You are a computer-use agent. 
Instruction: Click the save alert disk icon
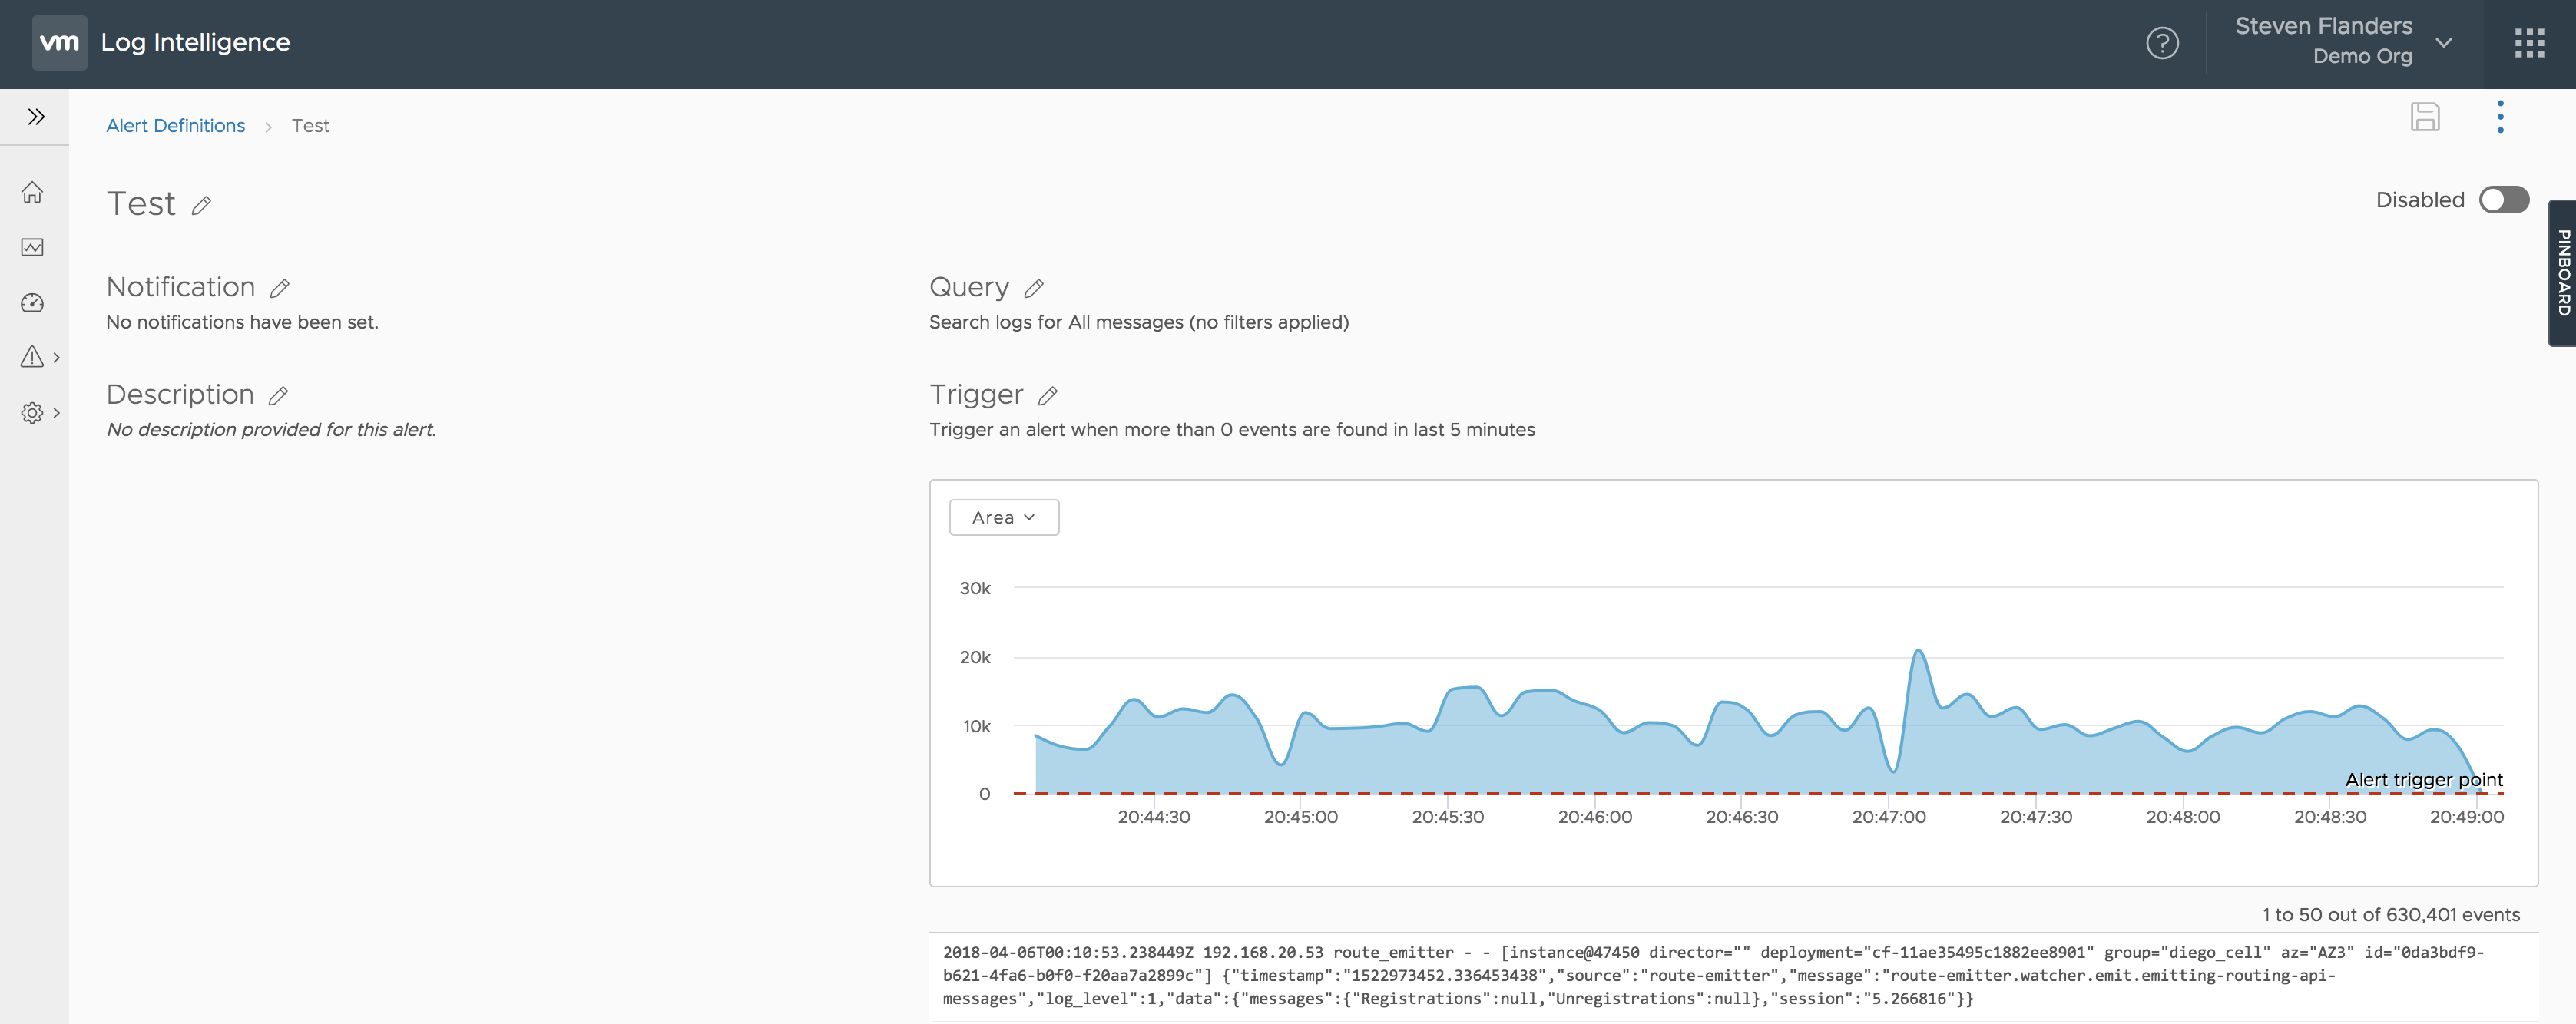[x=2424, y=117]
